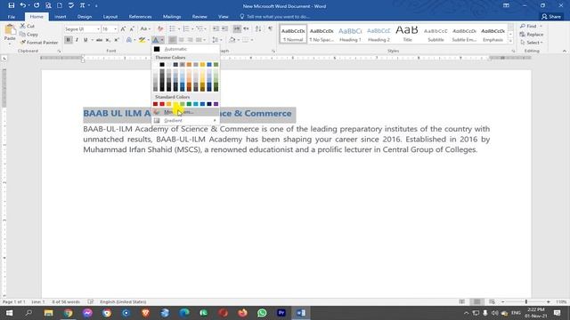
Task: Click the Replace button
Action: point(532,34)
